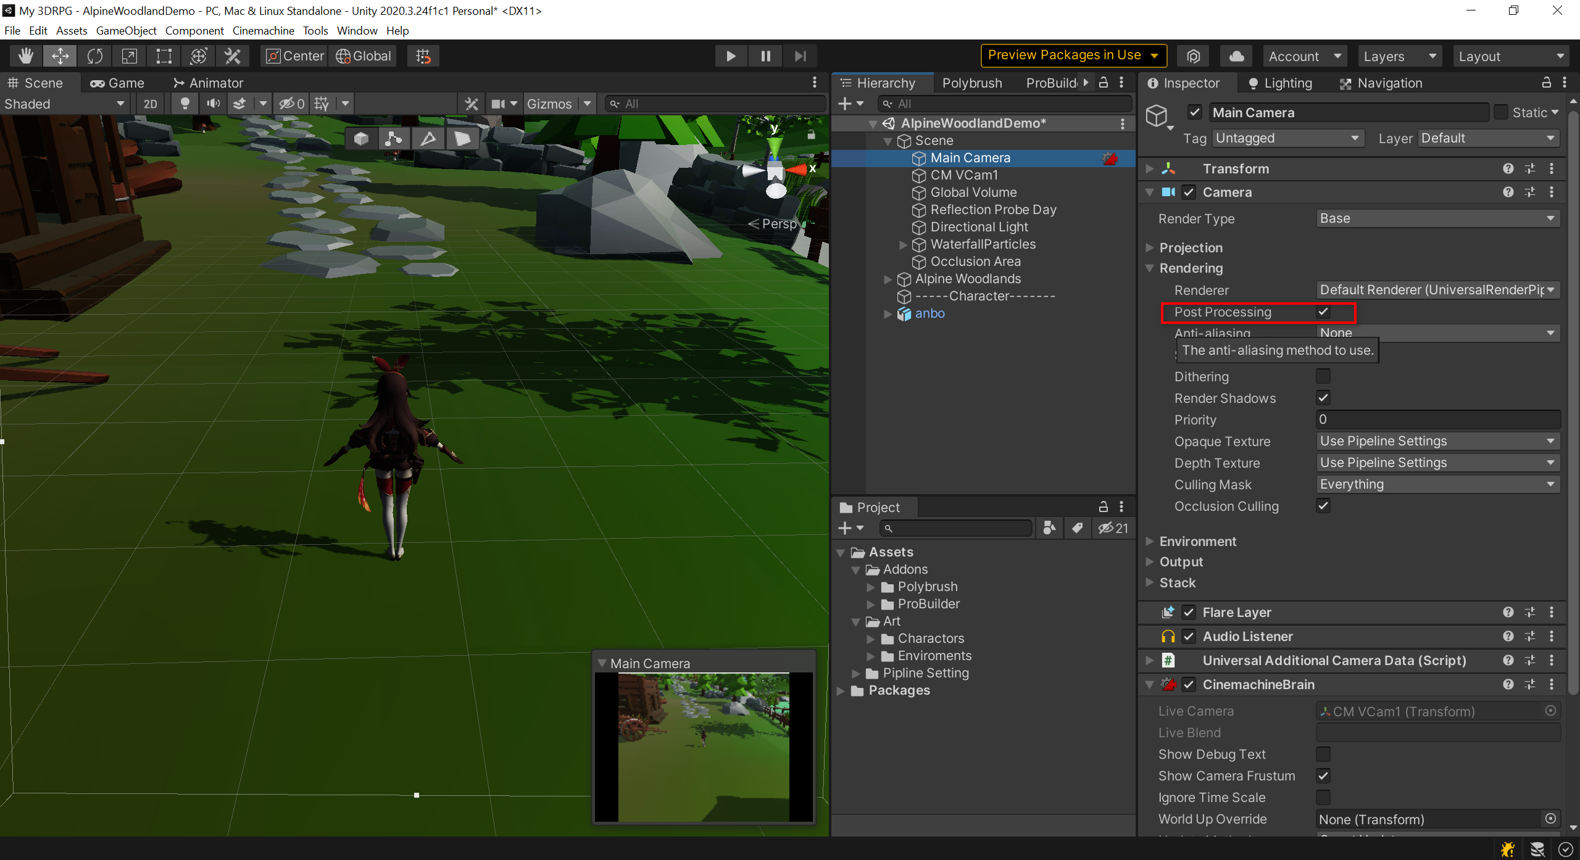The height and width of the screenshot is (860, 1580).
Task: Toggle Main Camera active checkbox
Action: point(1195,112)
